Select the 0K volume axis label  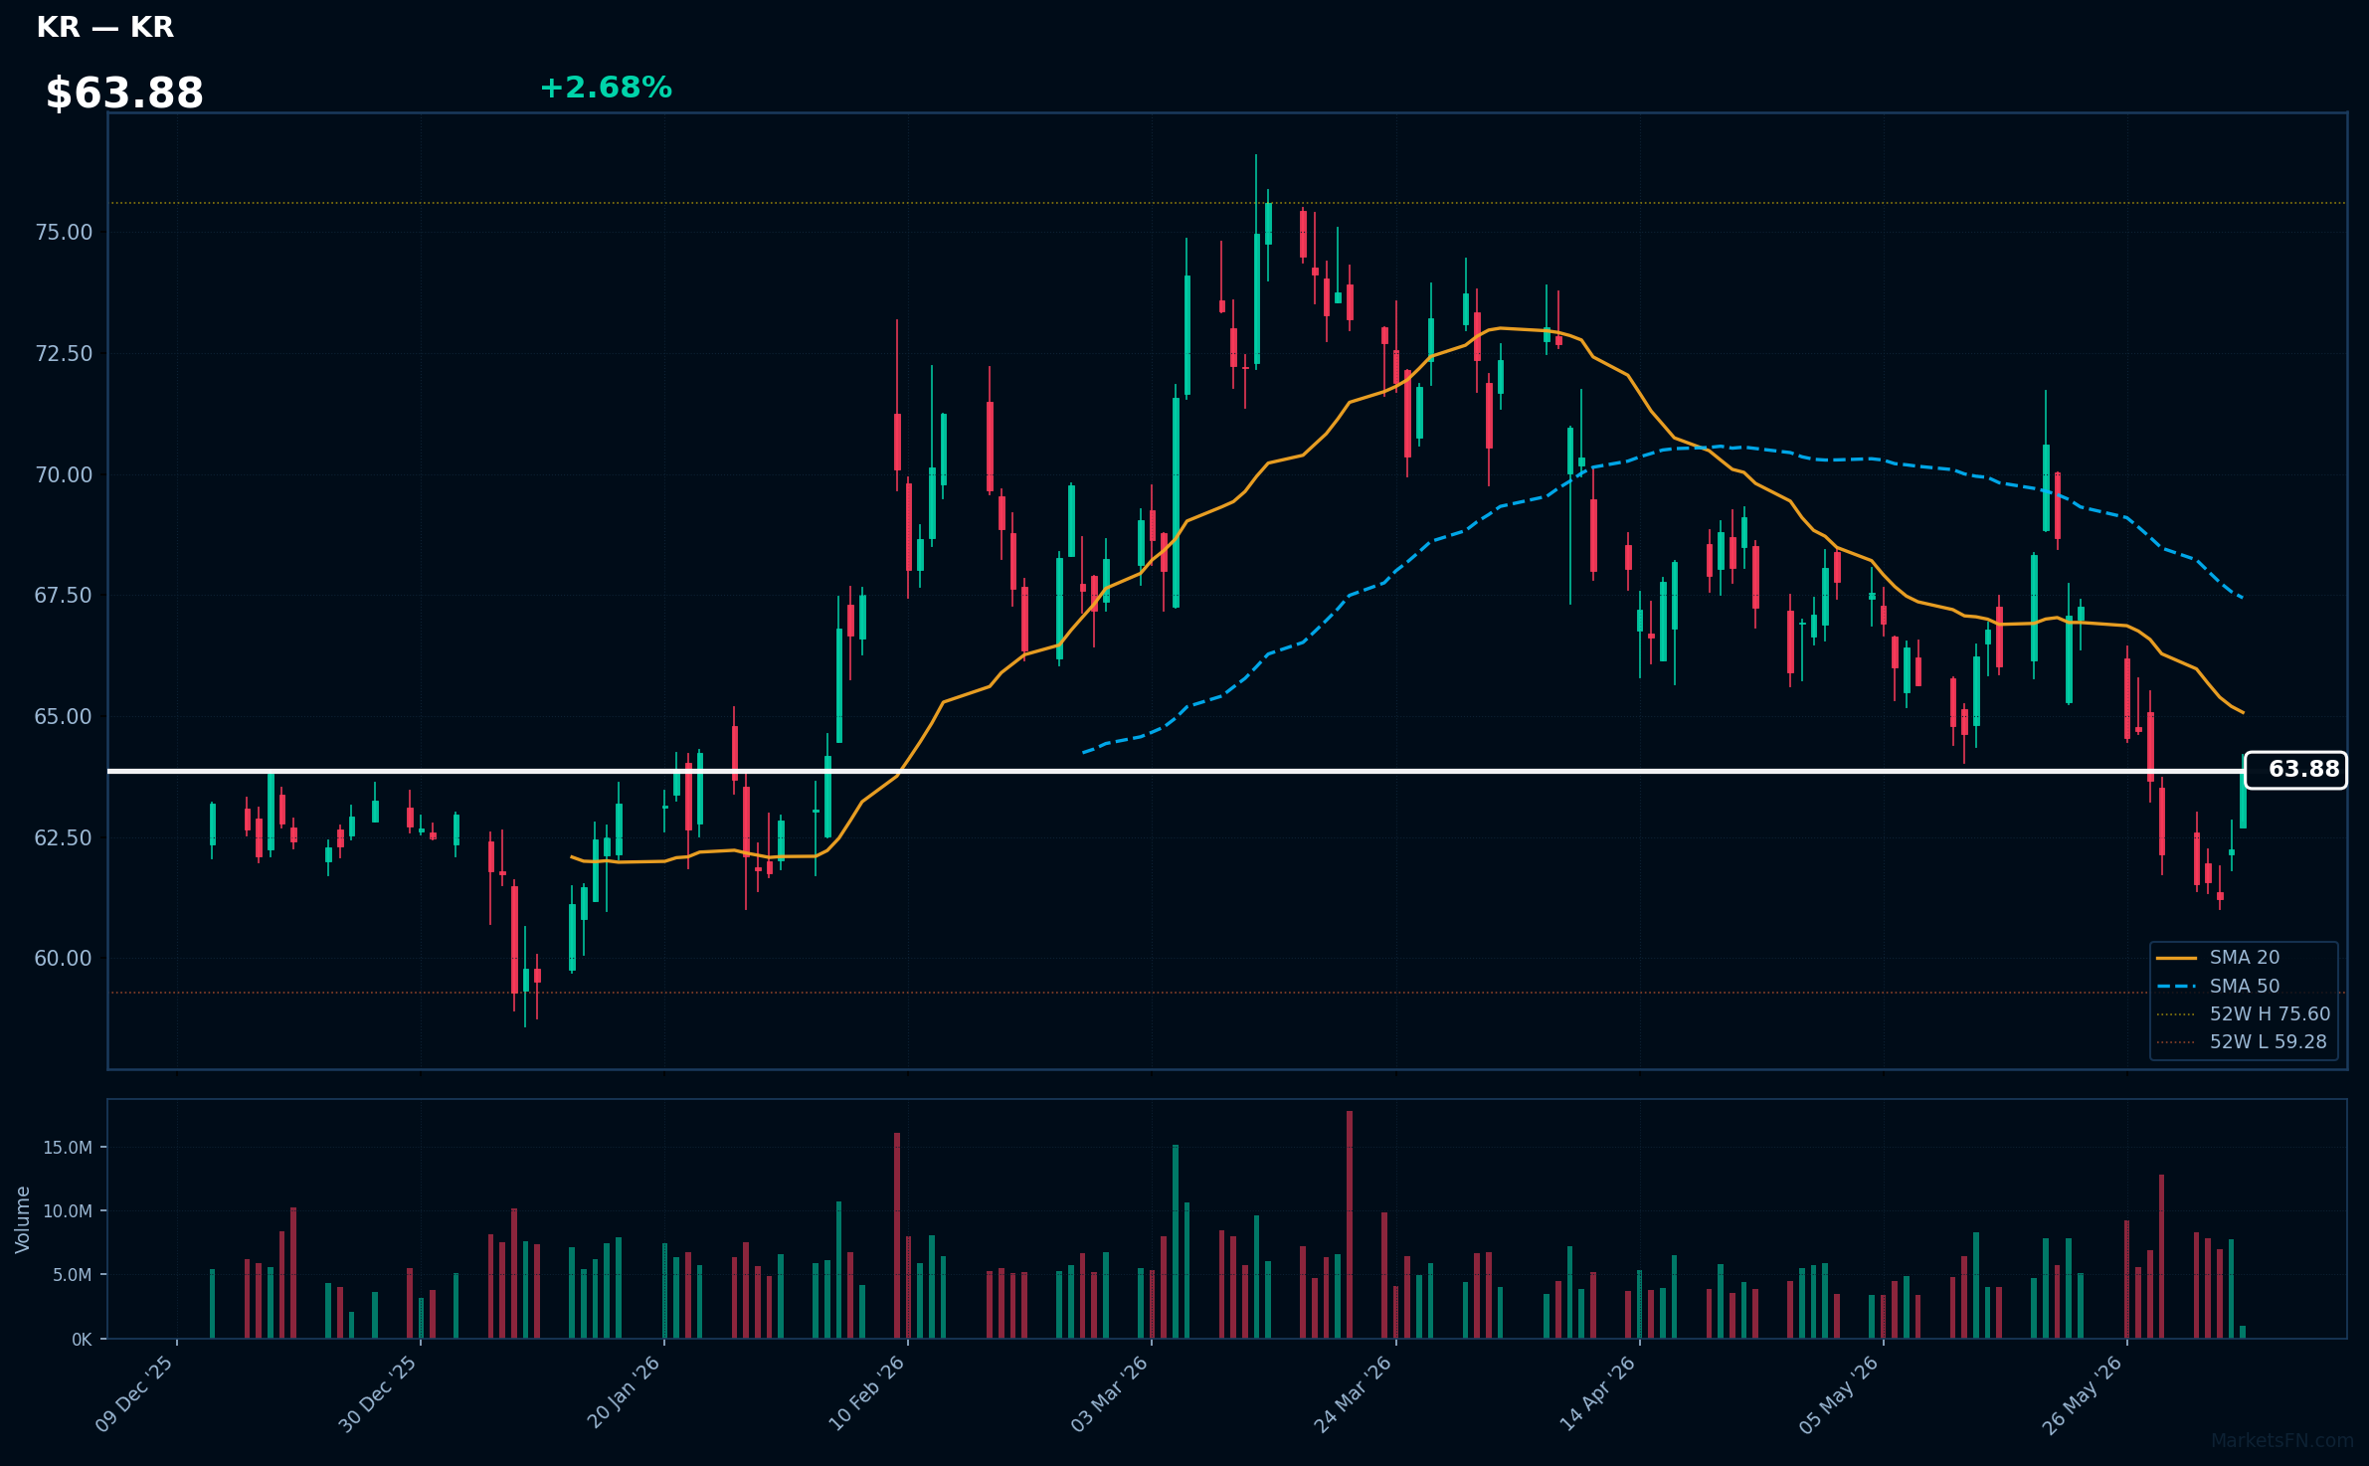[82, 1340]
